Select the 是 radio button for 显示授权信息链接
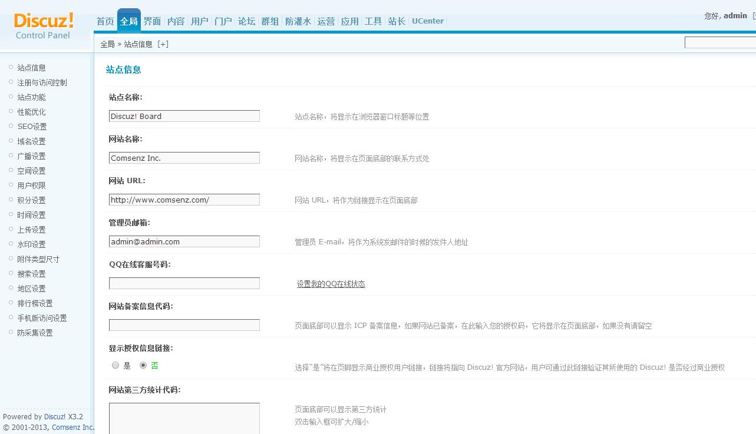The width and height of the screenshot is (756, 434). click(115, 365)
